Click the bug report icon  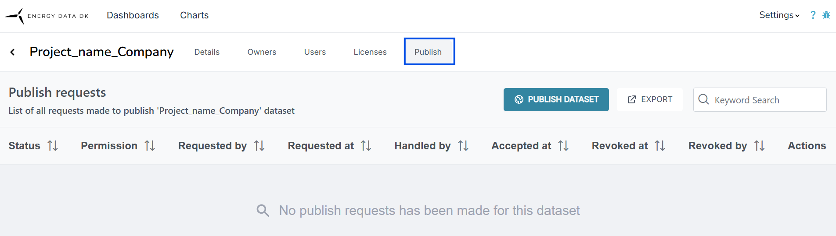click(826, 15)
